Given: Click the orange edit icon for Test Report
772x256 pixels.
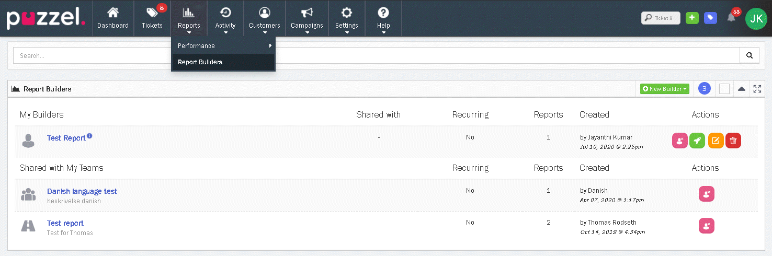Looking at the screenshot, I should (x=716, y=141).
